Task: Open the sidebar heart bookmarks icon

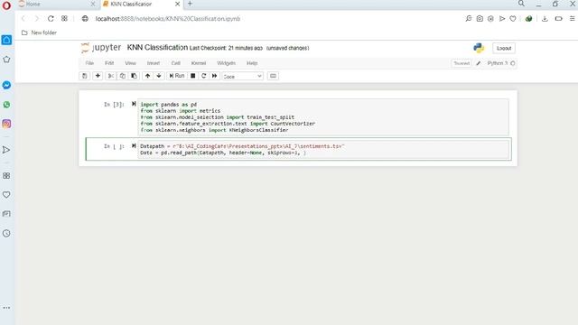Action: (x=6, y=195)
